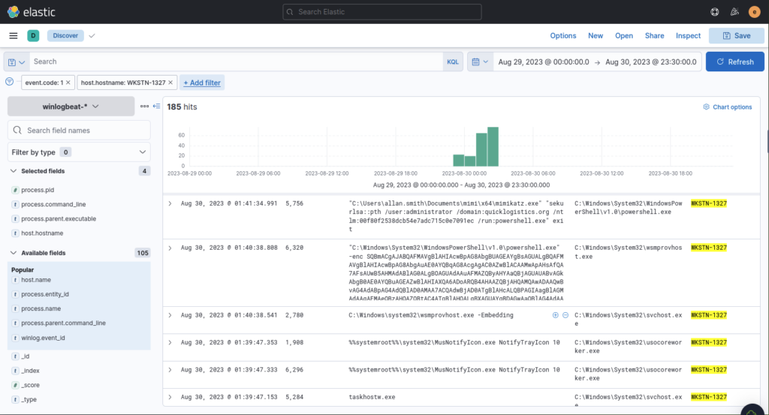Expand the 01:40:38.808 powershell -enc row
Image resolution: width=769 pixels, height=415 pixels.
170,248
